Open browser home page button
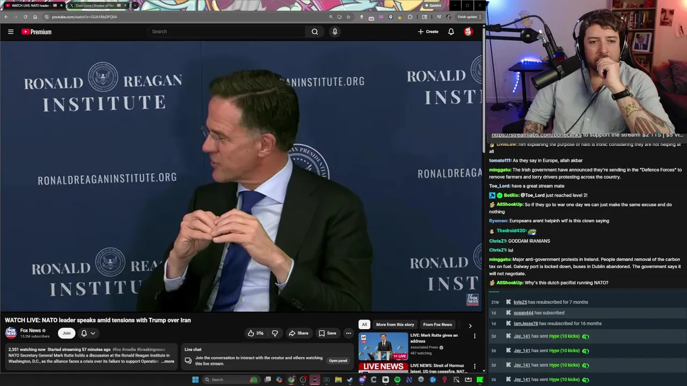 (x=35, y=17)
